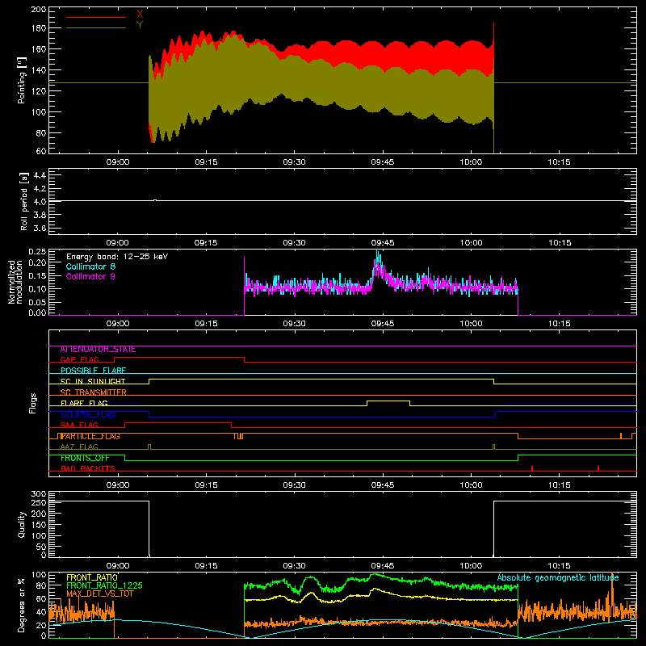This screenshot has width=646, height=646.
Task: Click the cyan Collimator 8 label
Action: 90,266
